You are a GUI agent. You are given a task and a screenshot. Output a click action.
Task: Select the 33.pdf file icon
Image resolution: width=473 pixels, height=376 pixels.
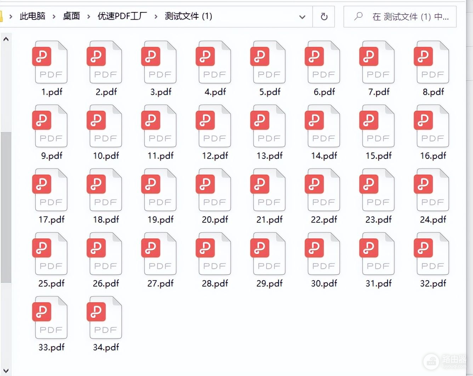click(50, 317)
